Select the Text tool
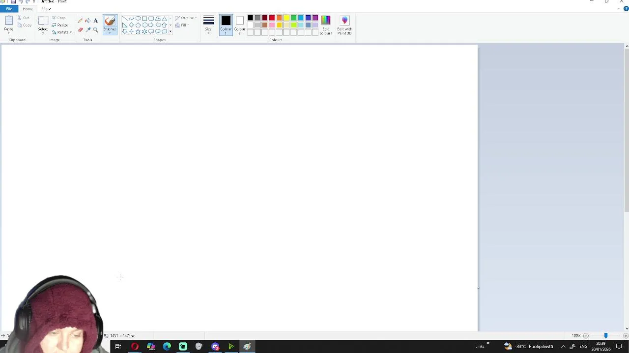Viewport: 629px width, 353px height. (95, 21)
